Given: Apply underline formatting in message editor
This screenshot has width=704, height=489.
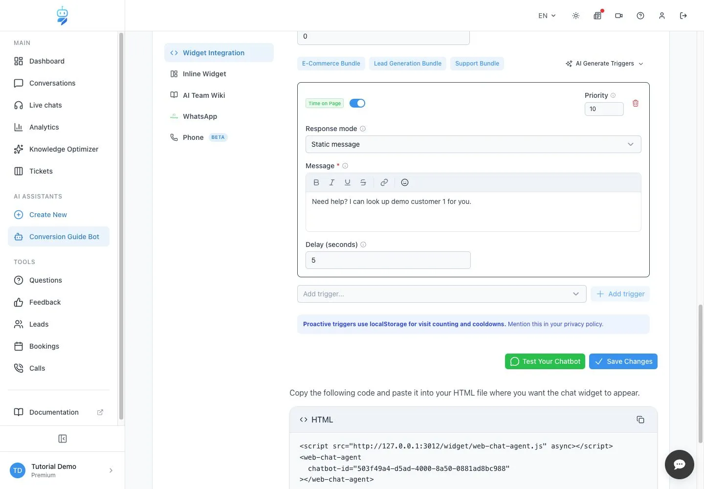Looking at the screenshot, I should [348, 182].
